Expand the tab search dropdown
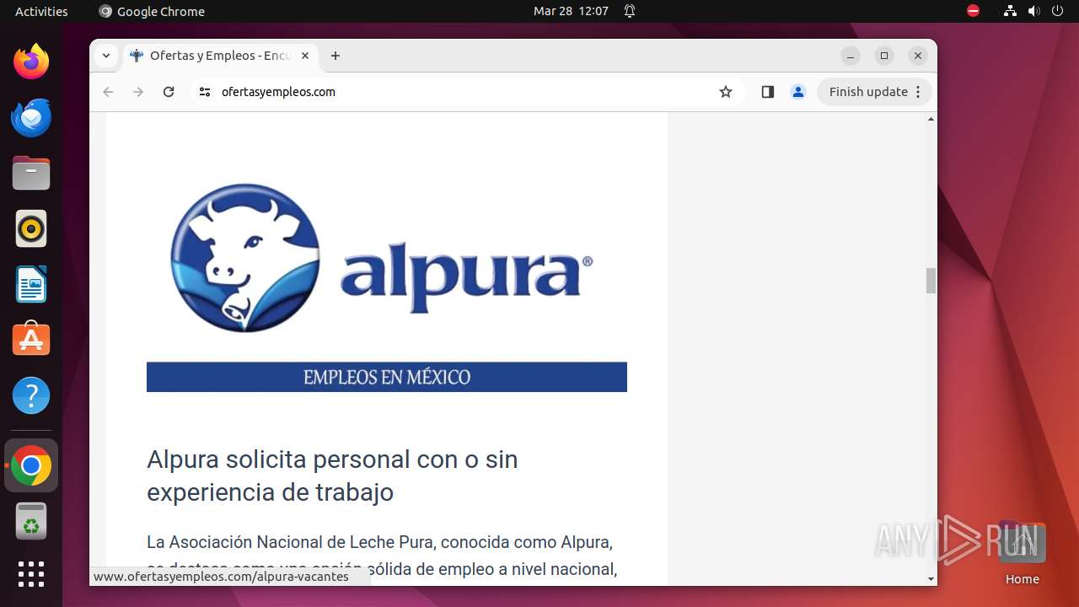The image size is (1079, 607). click(x=105, y=56)
